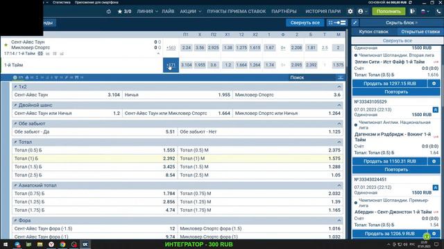This screenshot has width=444, height=249.
Task: Collapse the Тотал section
Action: (339, 142)
